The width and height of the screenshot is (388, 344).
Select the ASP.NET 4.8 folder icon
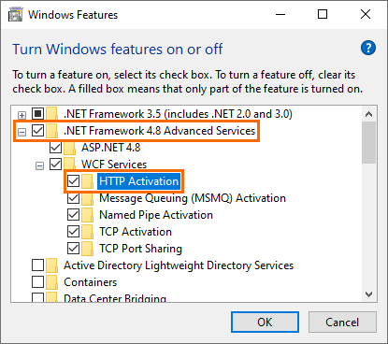70,148
